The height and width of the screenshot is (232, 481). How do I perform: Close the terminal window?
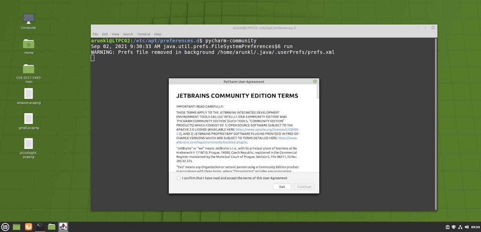point(433,28)
